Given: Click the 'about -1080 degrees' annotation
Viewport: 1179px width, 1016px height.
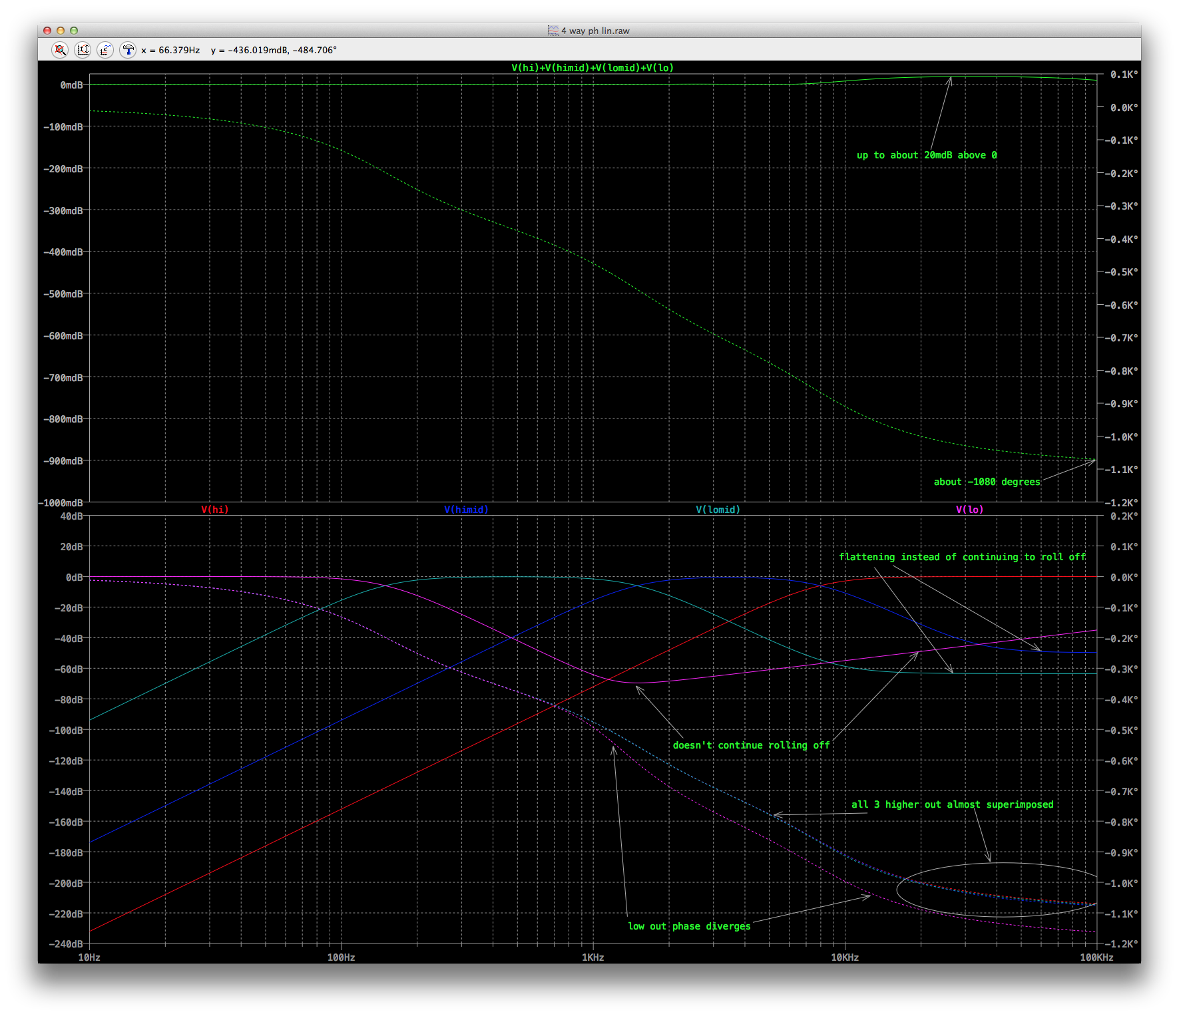Looking at the screenshot, I should pyautogui.click(x=987, y=482).
